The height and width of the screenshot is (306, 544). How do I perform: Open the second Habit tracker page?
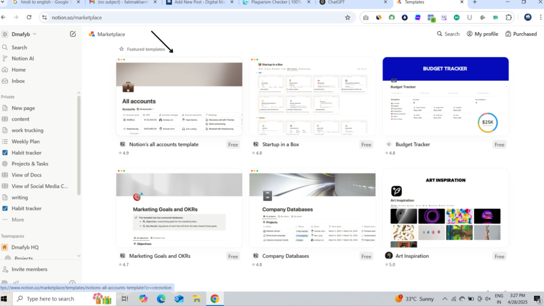pos(27,208)
